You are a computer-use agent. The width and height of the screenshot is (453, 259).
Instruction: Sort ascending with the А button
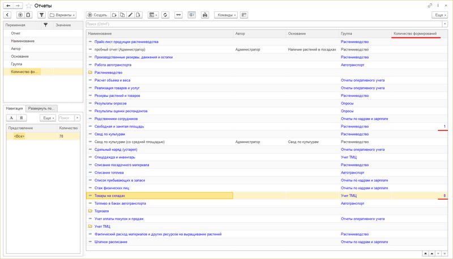pyautogui.click(x=11, y=118)
